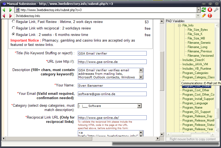221x148 pixels.
Task: Click the green forward arrow icon
Action: 11,10
